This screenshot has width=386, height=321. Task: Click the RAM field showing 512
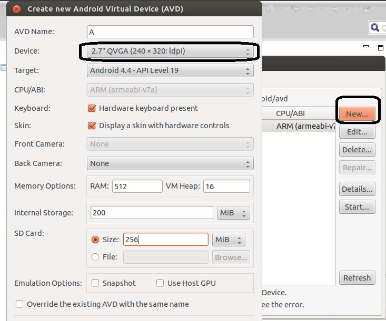pos(137,186)
